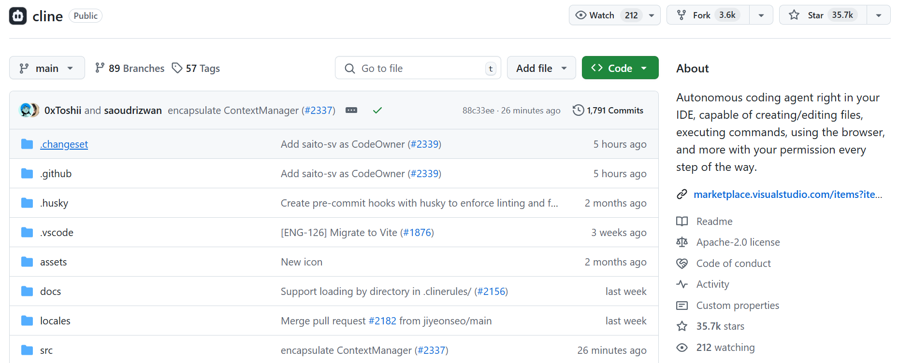Open pull request #1876 link
Screen dimensions: 899x363
[417, 233]
